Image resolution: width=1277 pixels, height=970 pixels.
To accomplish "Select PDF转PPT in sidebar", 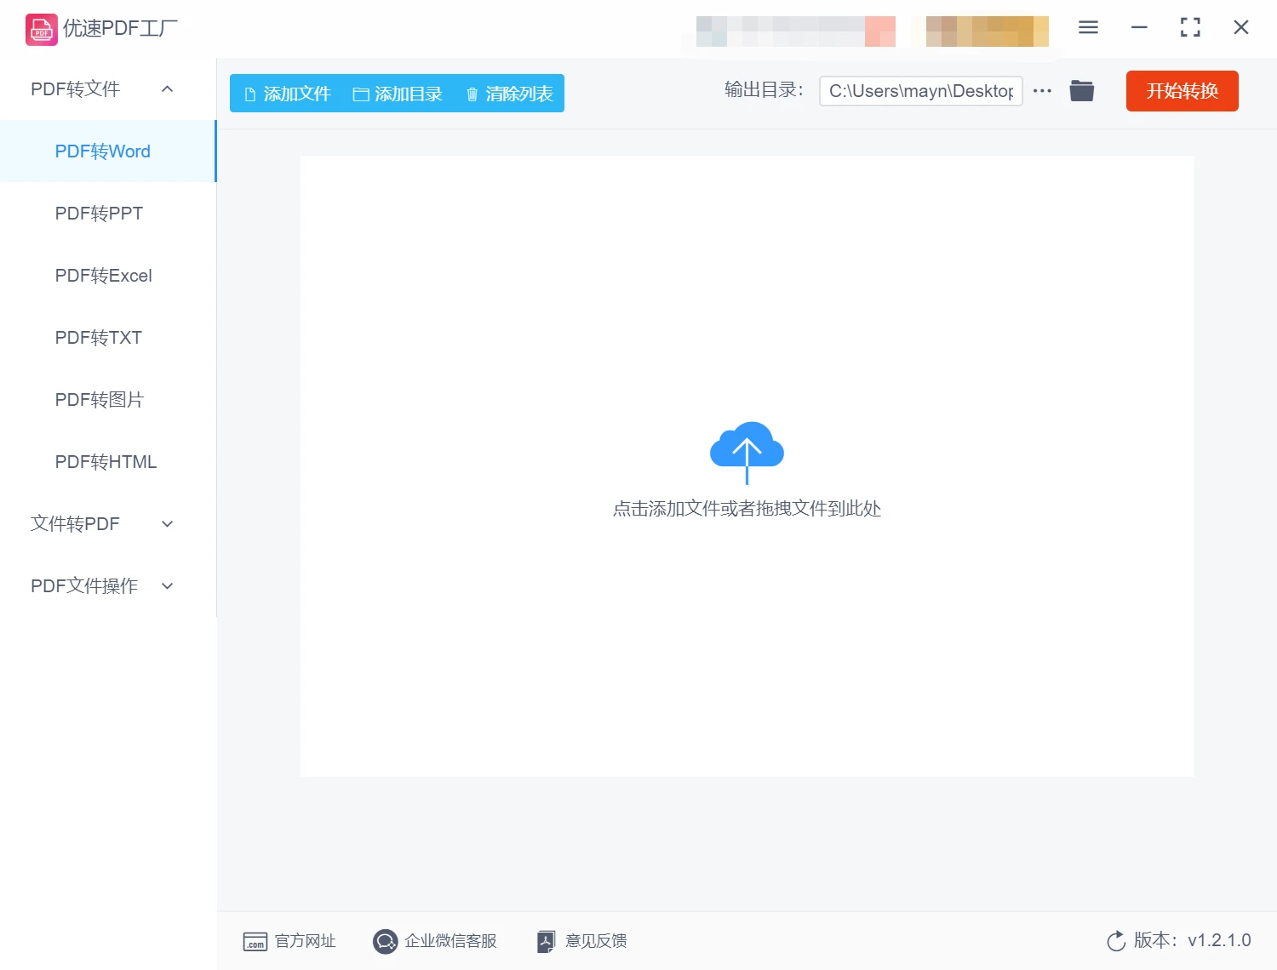I will click(x=108, y=214).
